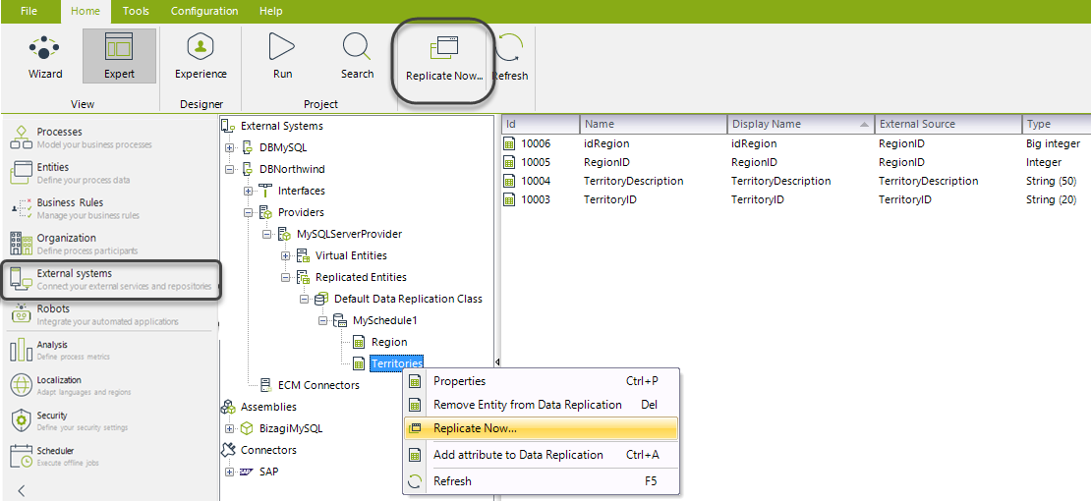Choose Remove Entity from Data Replication
Viewport: 1091px width, 501px height.
[x=541, y=405]
